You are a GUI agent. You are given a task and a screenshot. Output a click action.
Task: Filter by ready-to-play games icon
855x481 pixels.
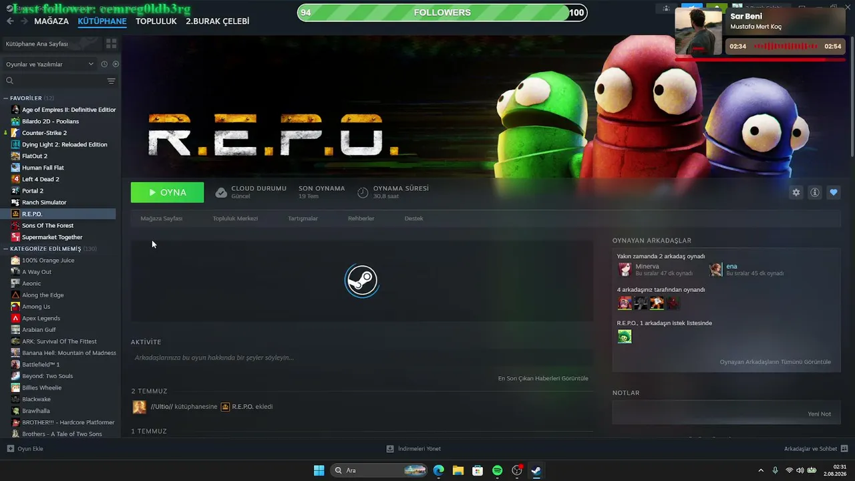click(x=116, y=64)
